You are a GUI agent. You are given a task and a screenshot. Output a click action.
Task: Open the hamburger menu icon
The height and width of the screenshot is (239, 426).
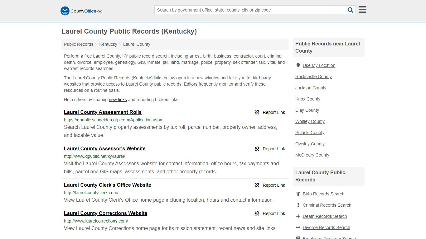[x=362, y=10]
